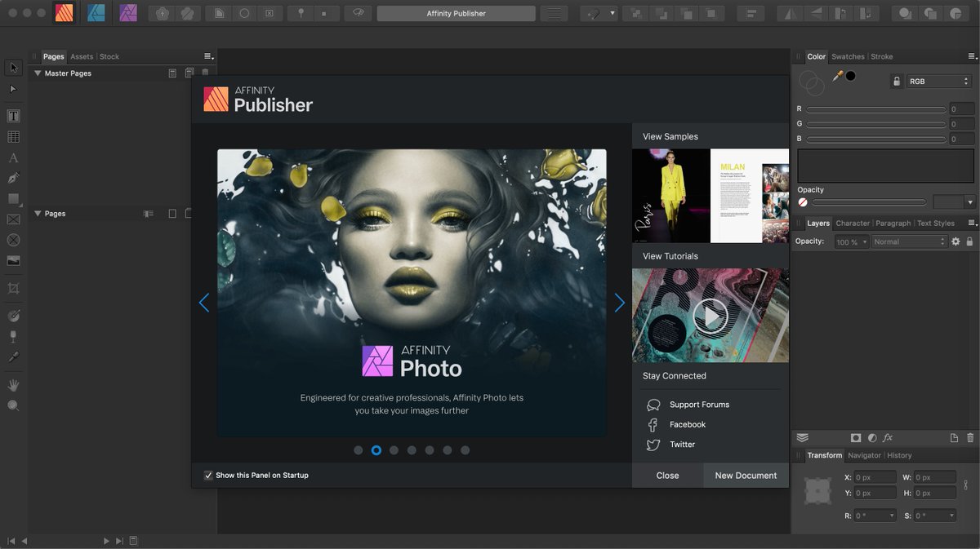Toggle Show this Panel on Startup checkbox

[x=208, y=475]
